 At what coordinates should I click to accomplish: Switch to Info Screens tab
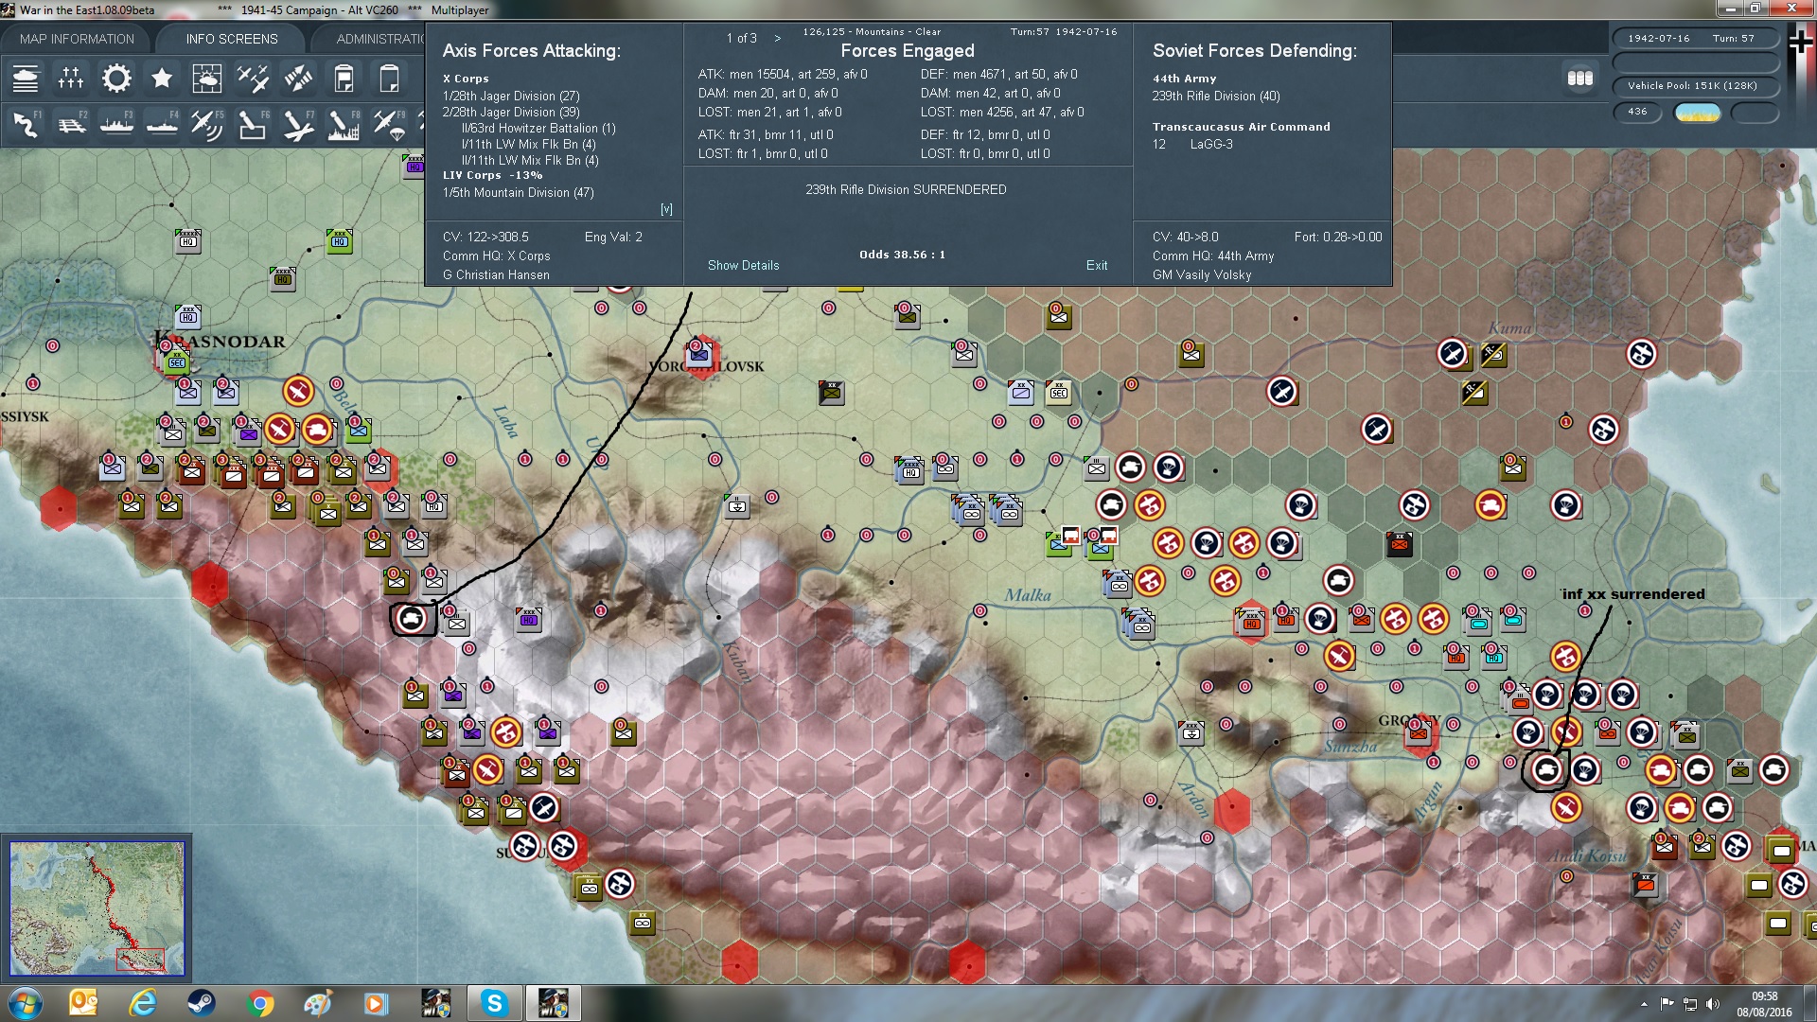(232, 39)
